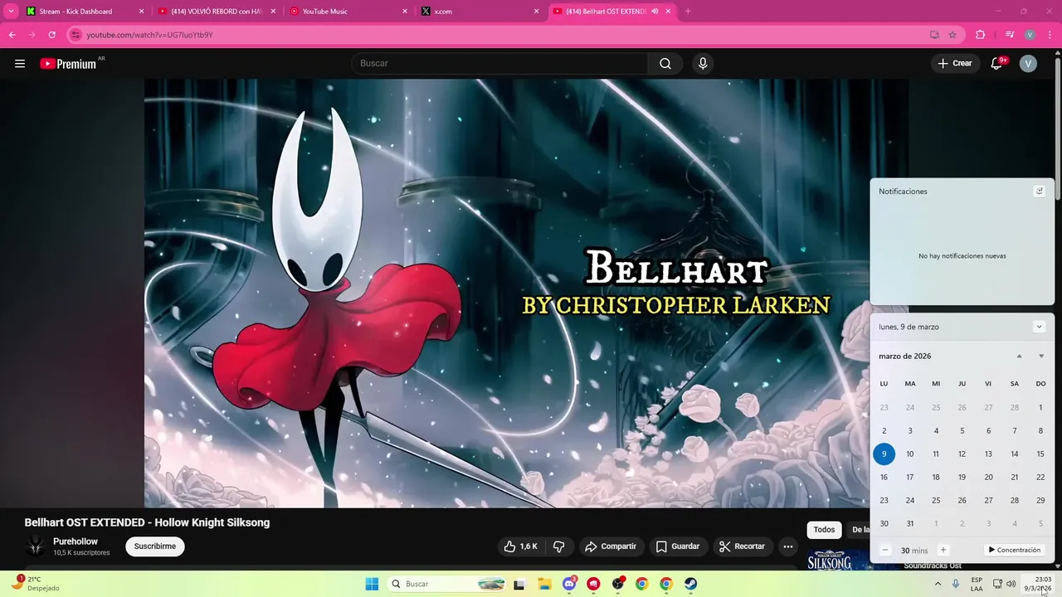Image resolution: width=1062 pixels, height=597 pixels.
Task: Click the taskbar clock showing 23:03
Action: click(1038, 584)
